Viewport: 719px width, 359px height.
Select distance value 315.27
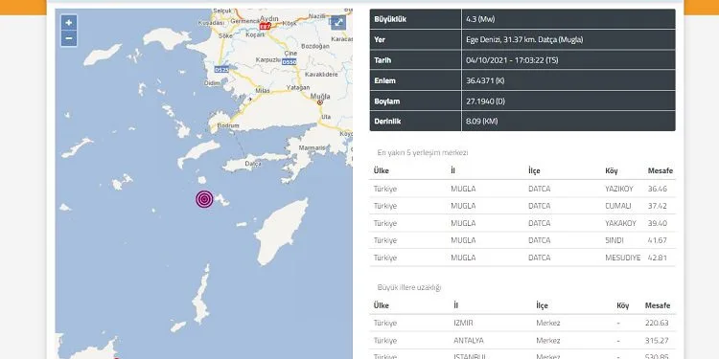pyautogui.click(x=657, y=341)
